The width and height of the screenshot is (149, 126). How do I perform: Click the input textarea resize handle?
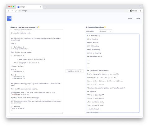click(62, 113)
